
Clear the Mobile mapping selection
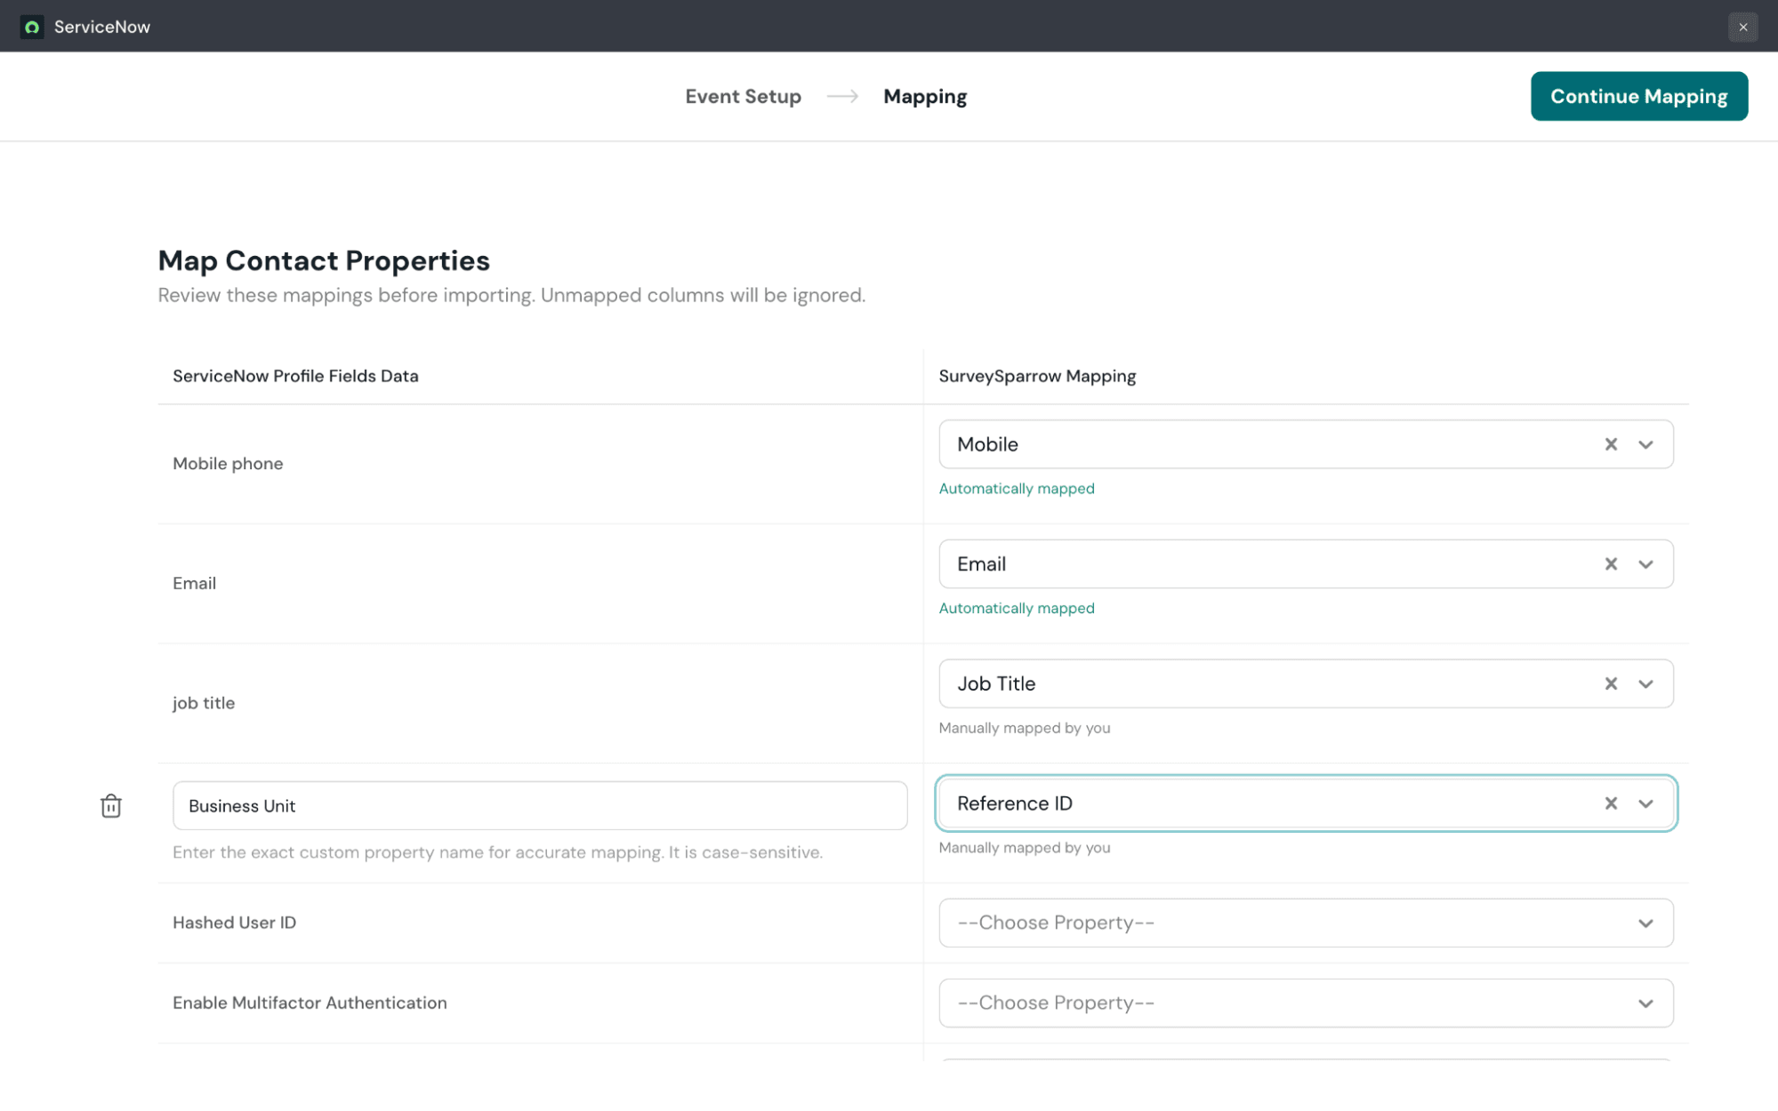pyautogui.click(x=1611, y=444)
